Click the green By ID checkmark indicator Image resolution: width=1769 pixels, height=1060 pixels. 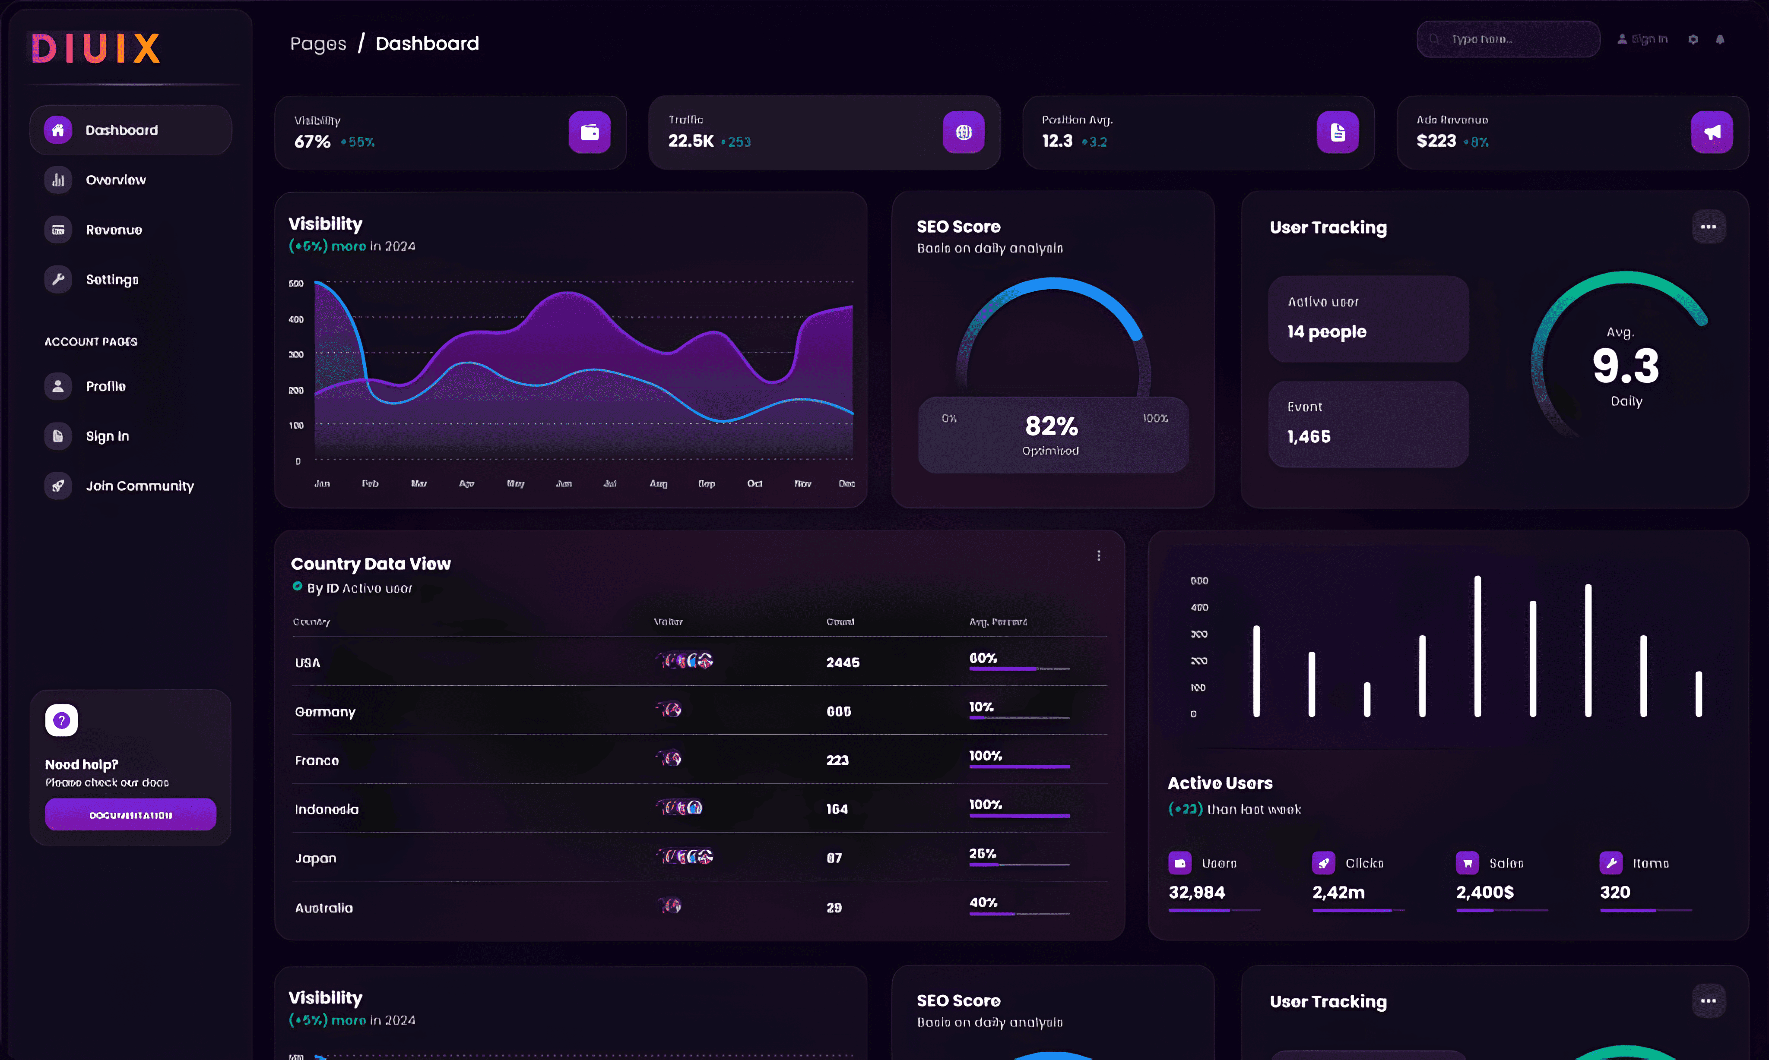(x=297, y=587)
